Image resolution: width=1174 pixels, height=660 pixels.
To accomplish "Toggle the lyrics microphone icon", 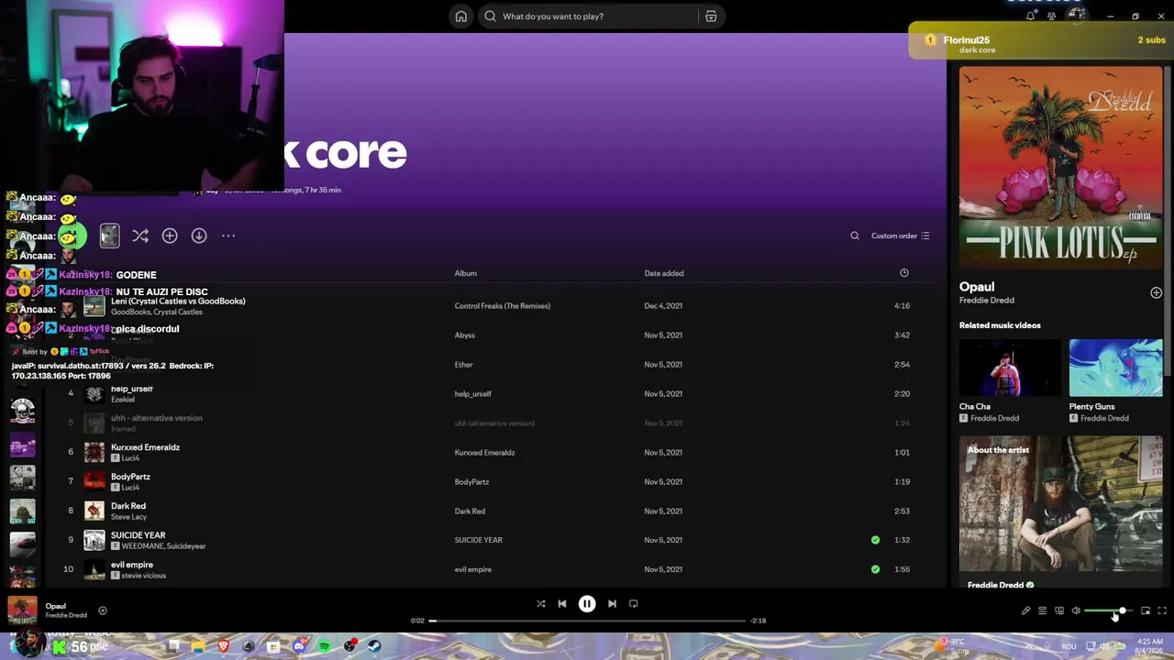I will pyautogui.click(x=1025, y=611).
